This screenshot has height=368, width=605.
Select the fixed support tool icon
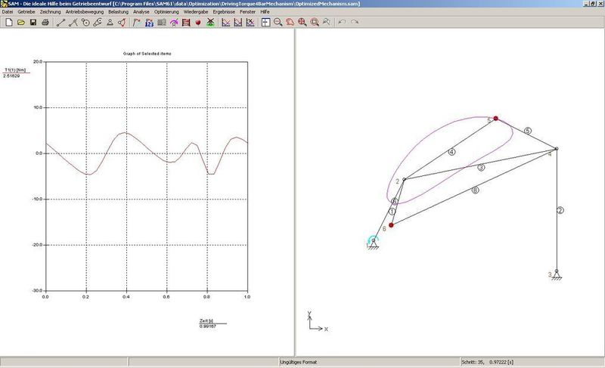click(110, 23)
